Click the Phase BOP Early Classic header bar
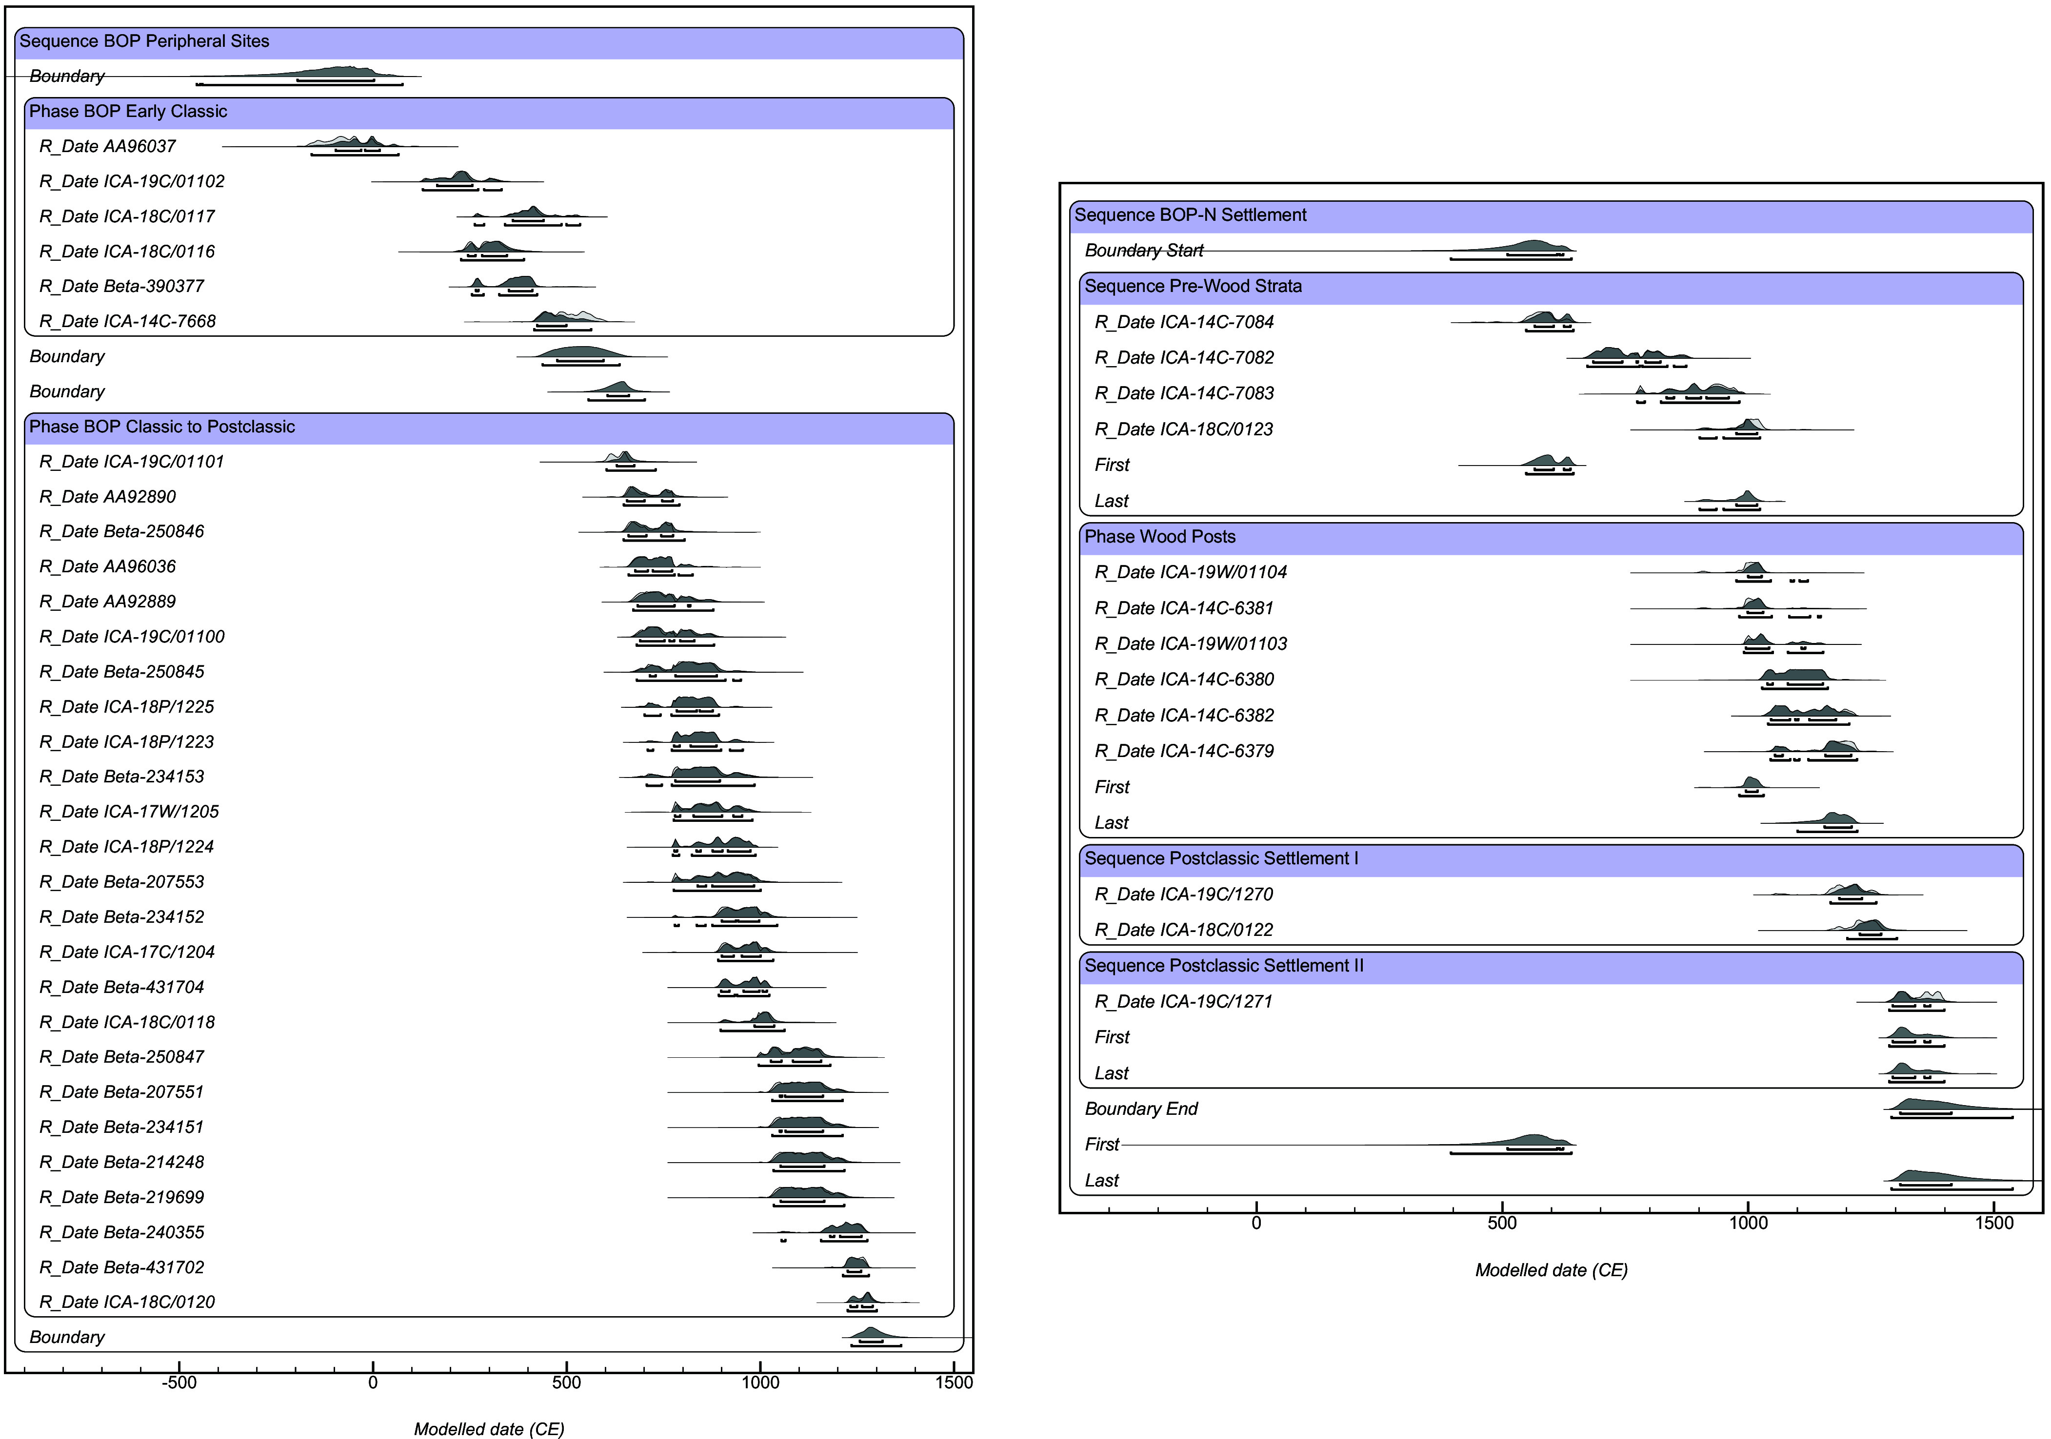 point(489,113)
